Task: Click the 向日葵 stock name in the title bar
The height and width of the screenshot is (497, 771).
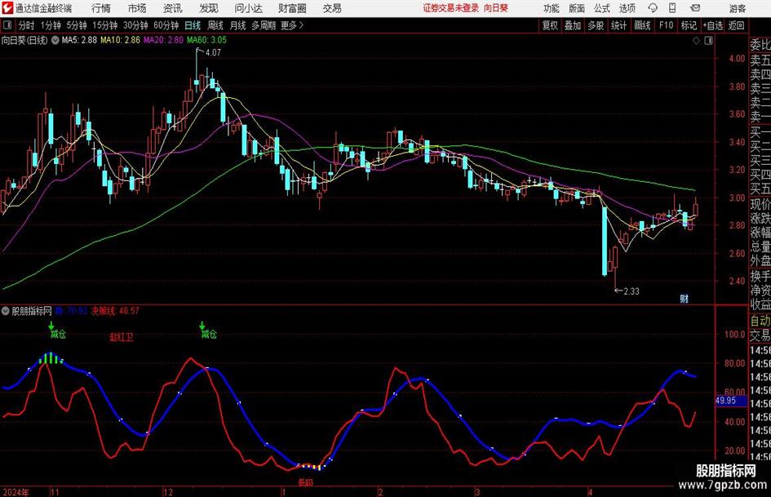Action: [496, 8]
